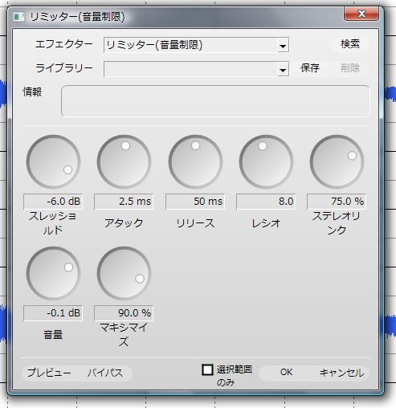Click the レシオ ratio knob

click(x=266, y=161)
